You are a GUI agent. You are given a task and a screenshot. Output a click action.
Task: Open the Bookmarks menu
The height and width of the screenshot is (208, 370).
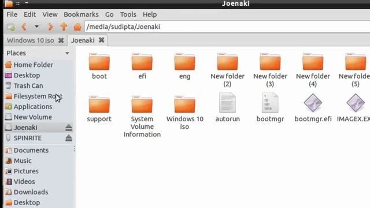point(81,14)
